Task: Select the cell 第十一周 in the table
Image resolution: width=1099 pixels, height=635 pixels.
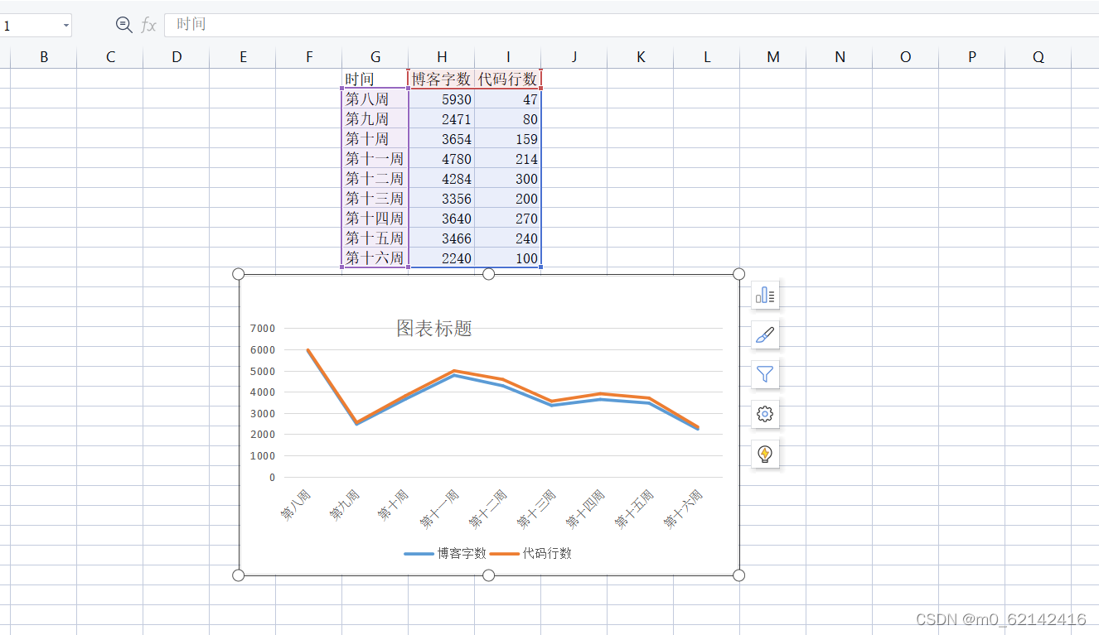Action: [375, 158]
